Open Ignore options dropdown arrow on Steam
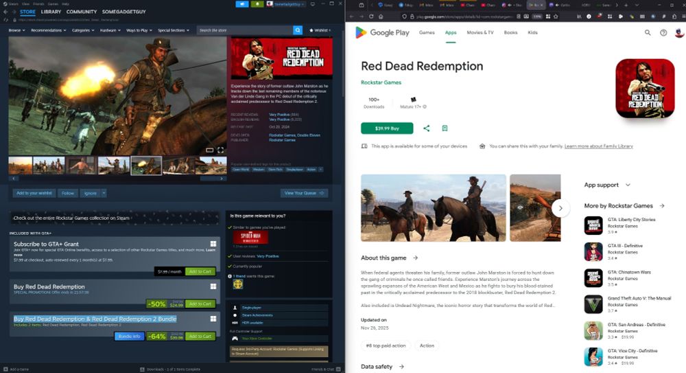 [104, 193]
